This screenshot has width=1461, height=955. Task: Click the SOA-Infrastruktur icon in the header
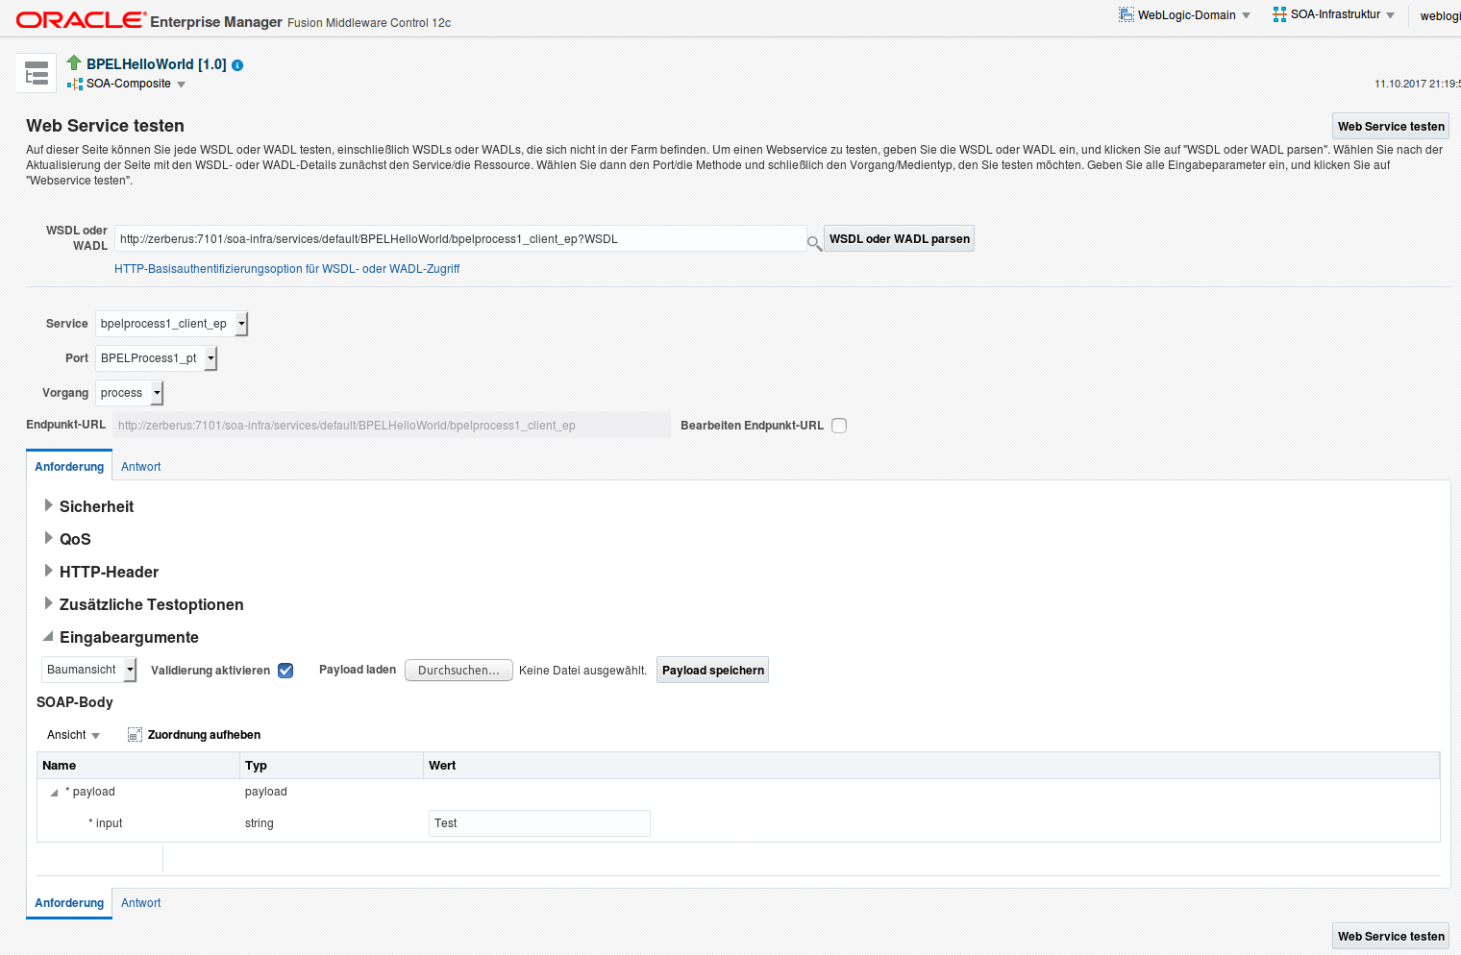(1277, 13)
